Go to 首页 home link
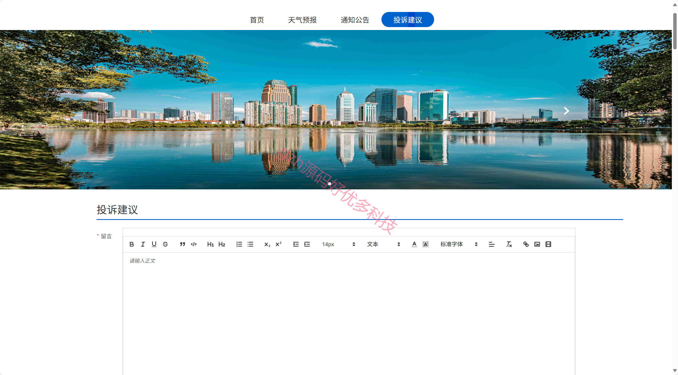Image resolution: width=678 pixels, height=375 pixels. pos(257,20)
